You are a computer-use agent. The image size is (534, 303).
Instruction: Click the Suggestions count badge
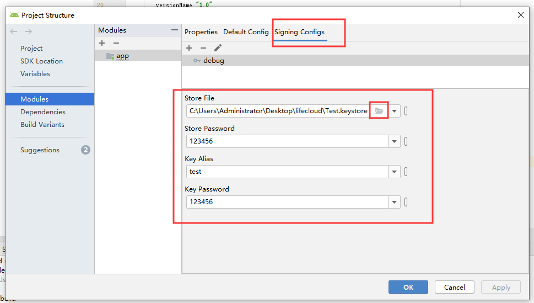85,150
